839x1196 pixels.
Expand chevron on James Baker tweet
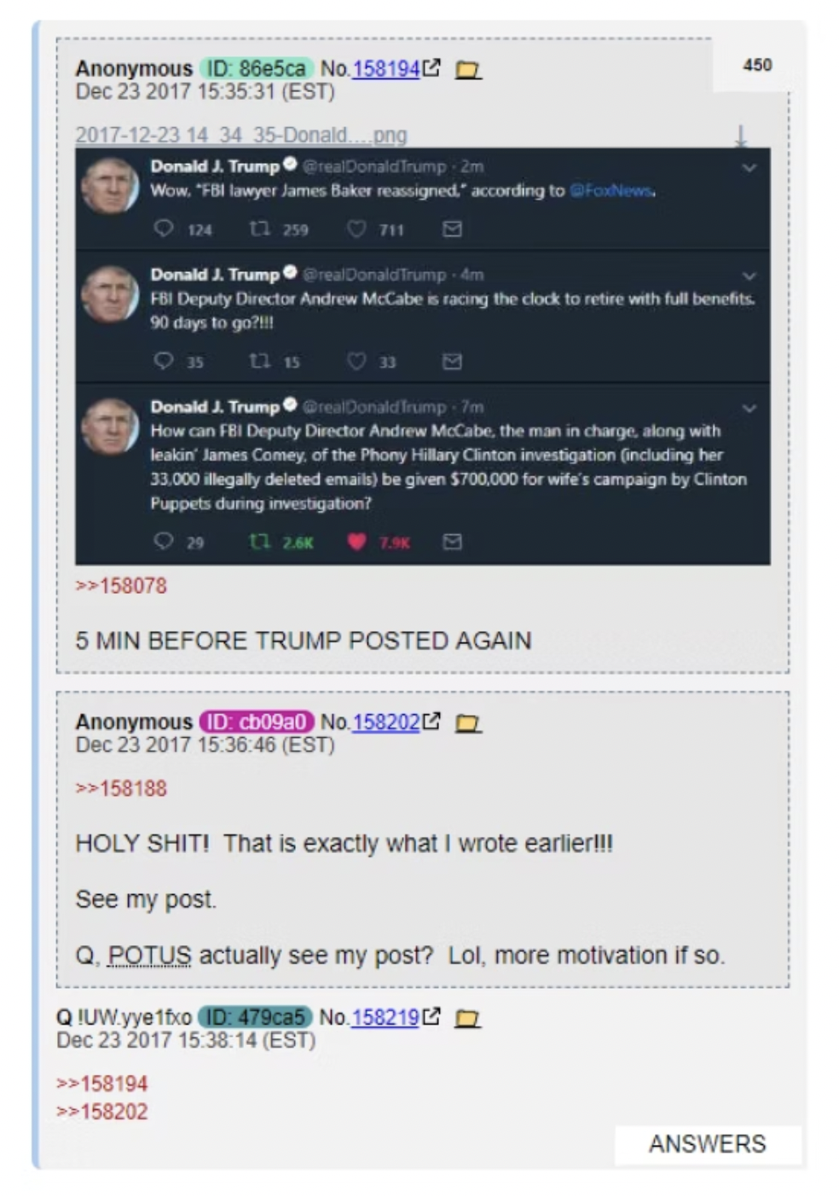coord(749,168)
